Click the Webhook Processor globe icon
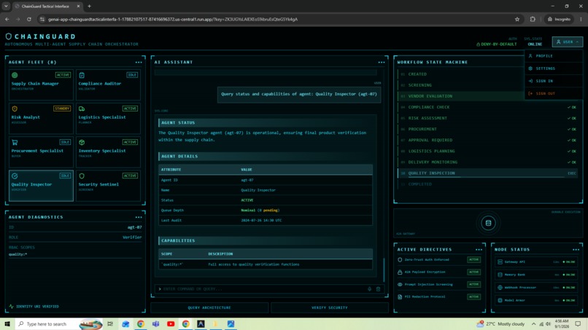 (x=500, y=287)
